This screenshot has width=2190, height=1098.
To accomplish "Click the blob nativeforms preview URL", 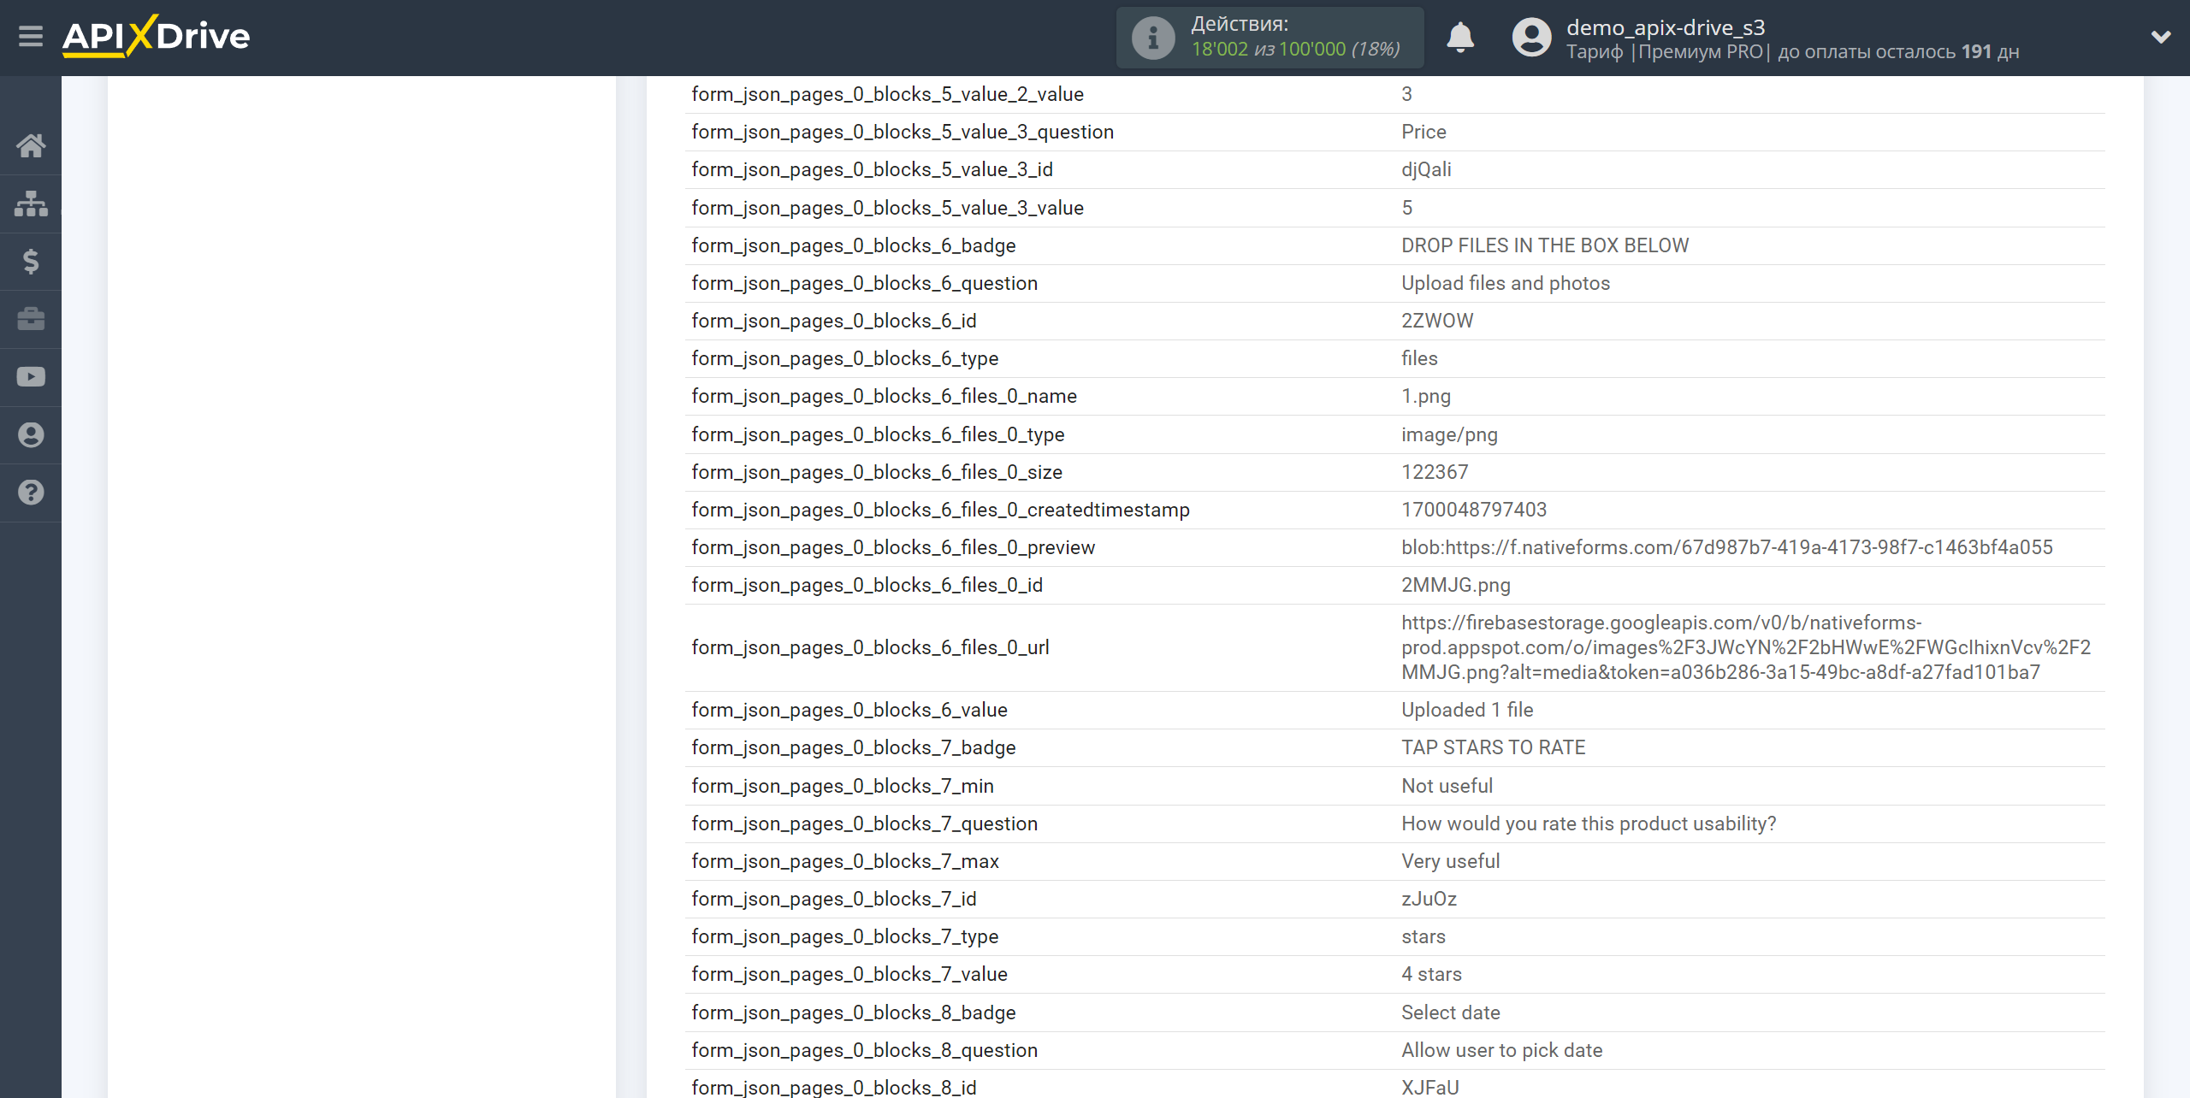I will point(1726,547).
